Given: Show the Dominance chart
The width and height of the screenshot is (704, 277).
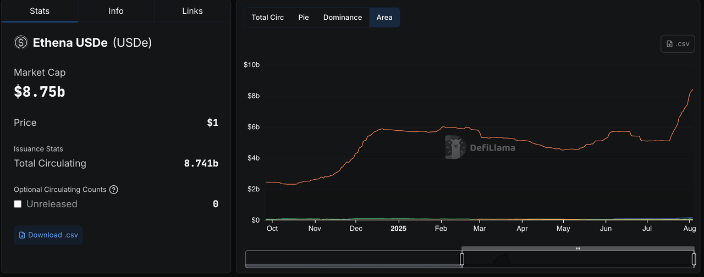Looking at the screenshot, I should point(343,18).
